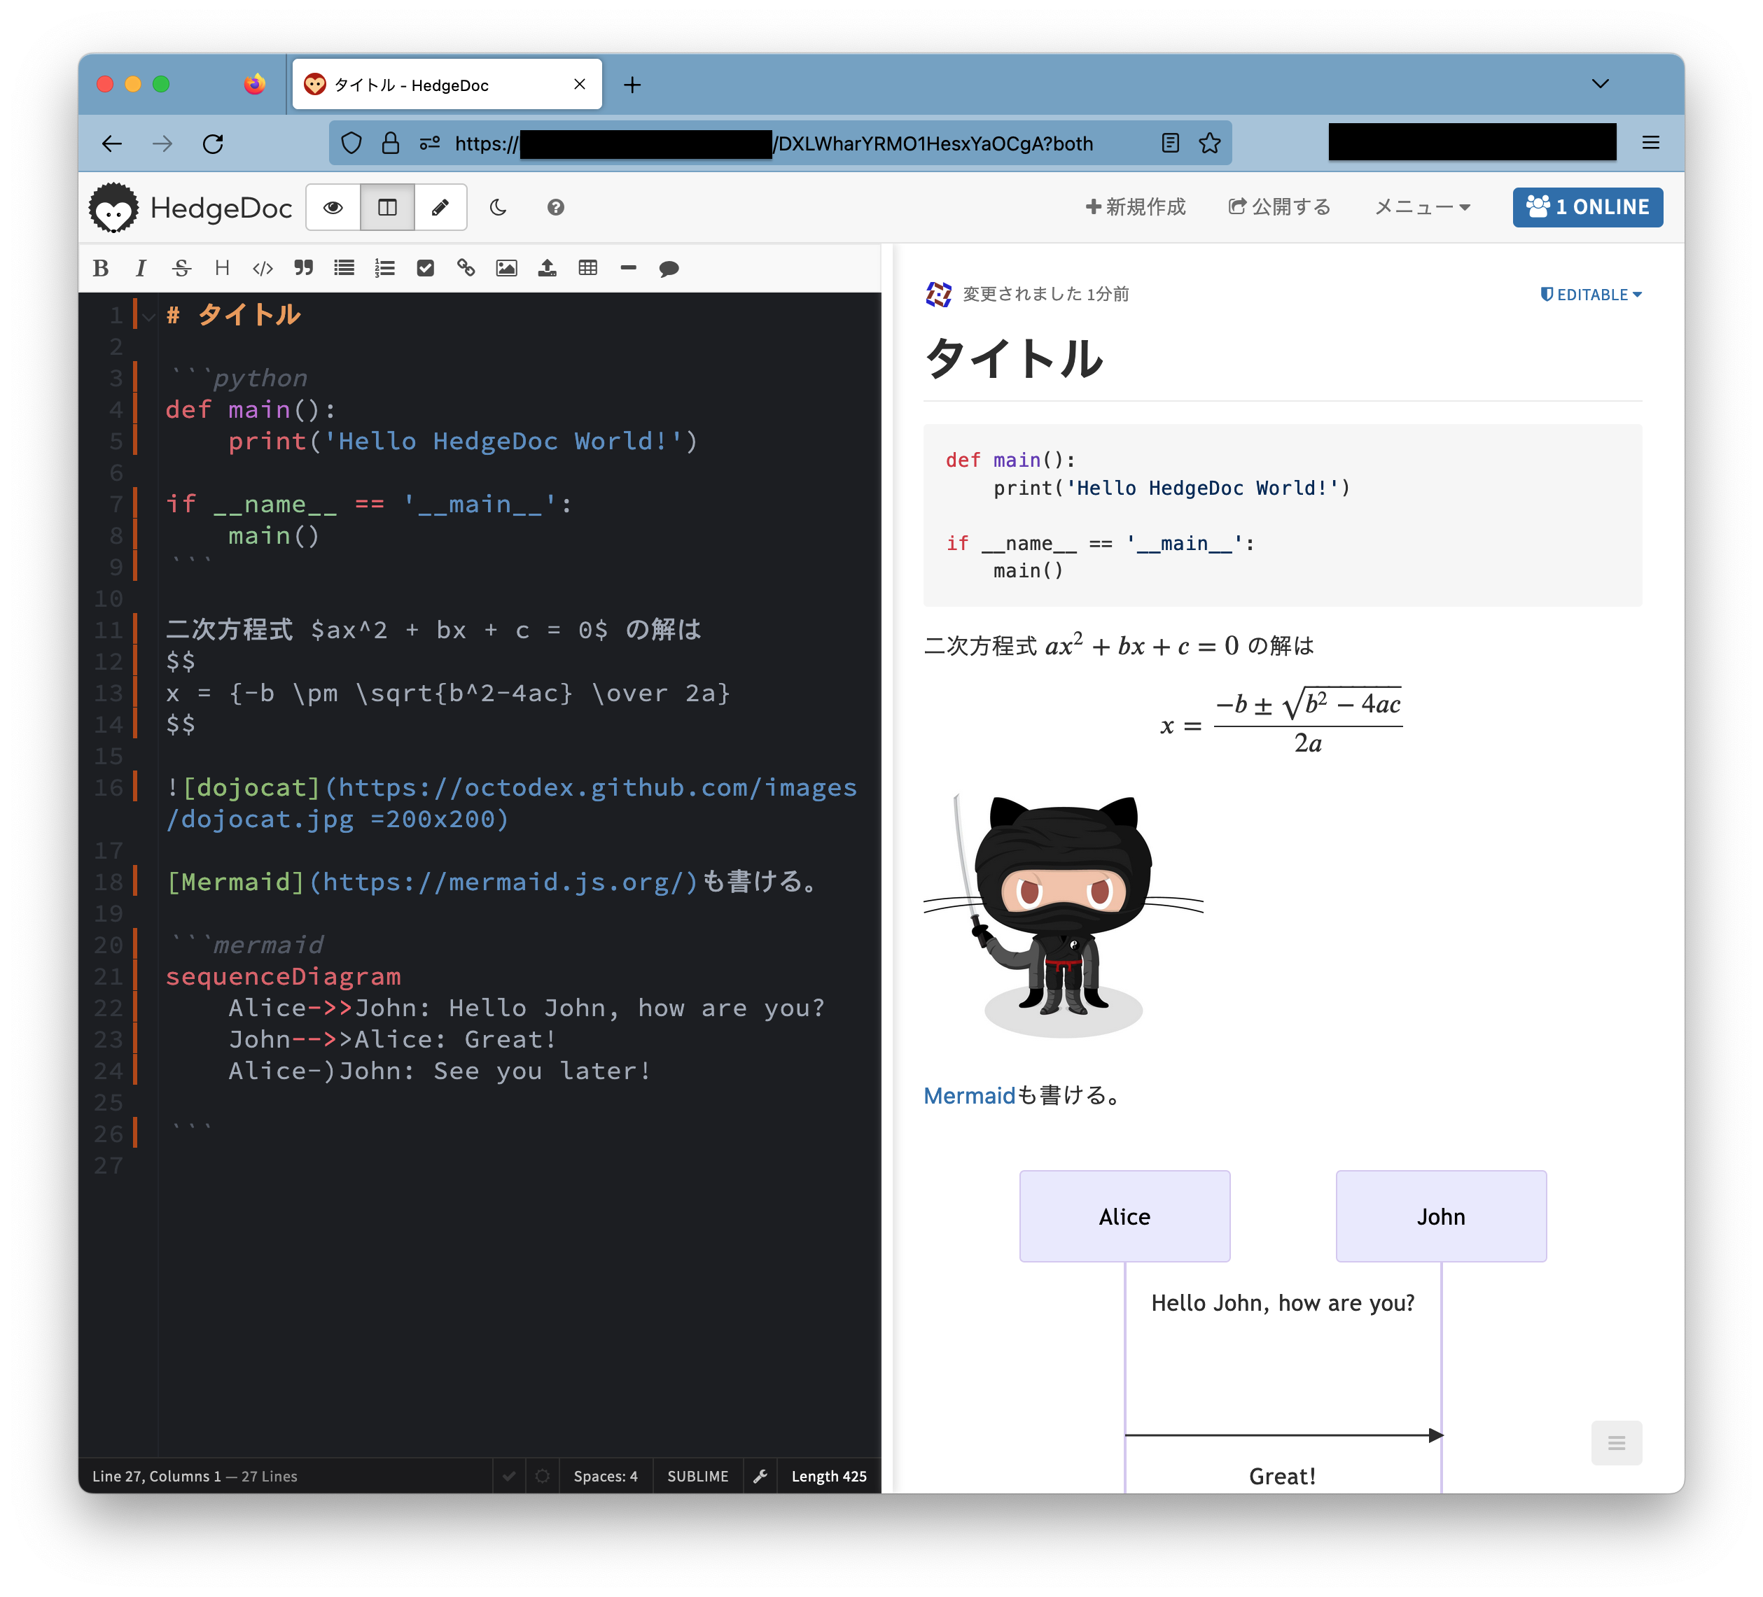The width and height of the screenshot is (1763, 1597).
Task: Expand the EDITABLE permission dropdown
Action: pos(1591,295)
